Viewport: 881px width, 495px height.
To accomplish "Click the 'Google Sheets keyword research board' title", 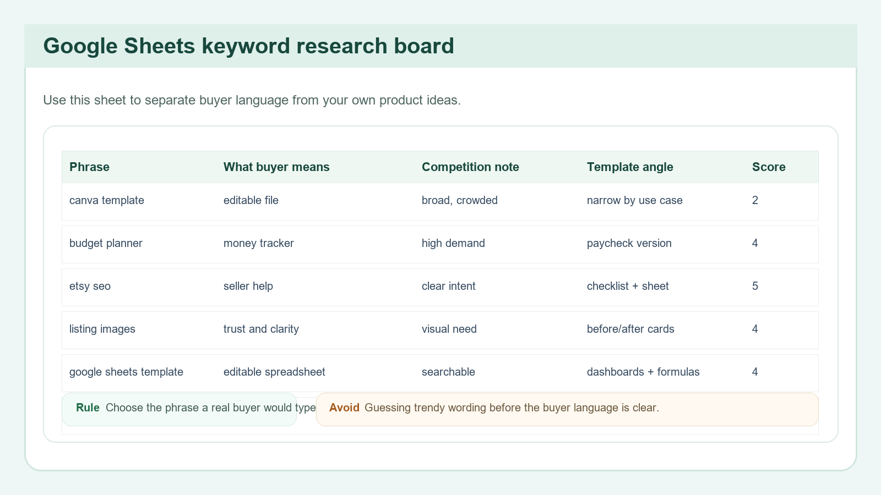I will click(x=248, y=46).
